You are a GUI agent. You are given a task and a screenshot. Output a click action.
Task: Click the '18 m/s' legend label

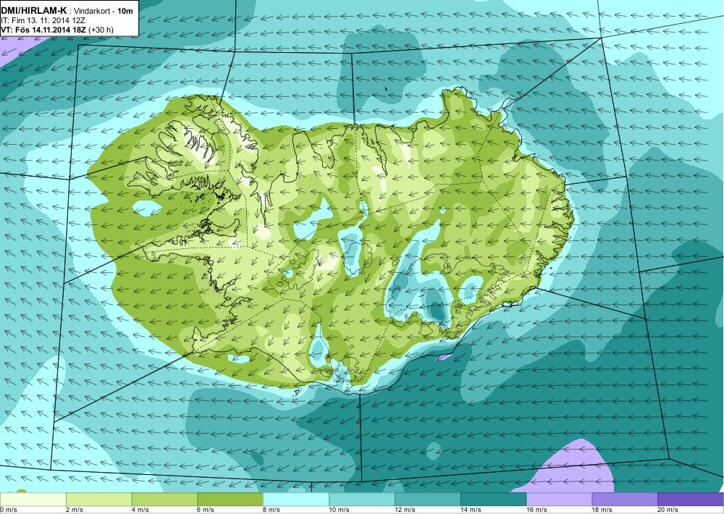click(x=602, y=510)
